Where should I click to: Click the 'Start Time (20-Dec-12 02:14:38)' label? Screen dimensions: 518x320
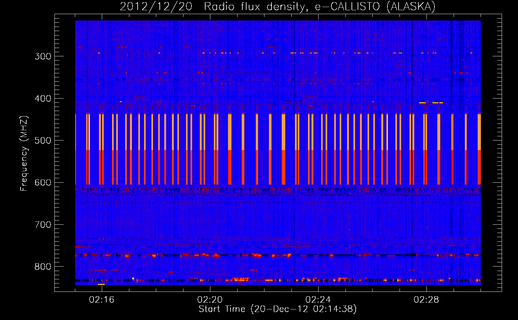[x=278, y=309]
